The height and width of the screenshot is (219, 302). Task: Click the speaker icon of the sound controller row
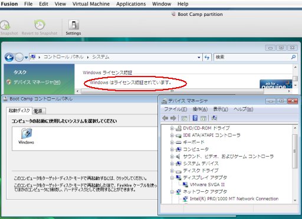178,157
